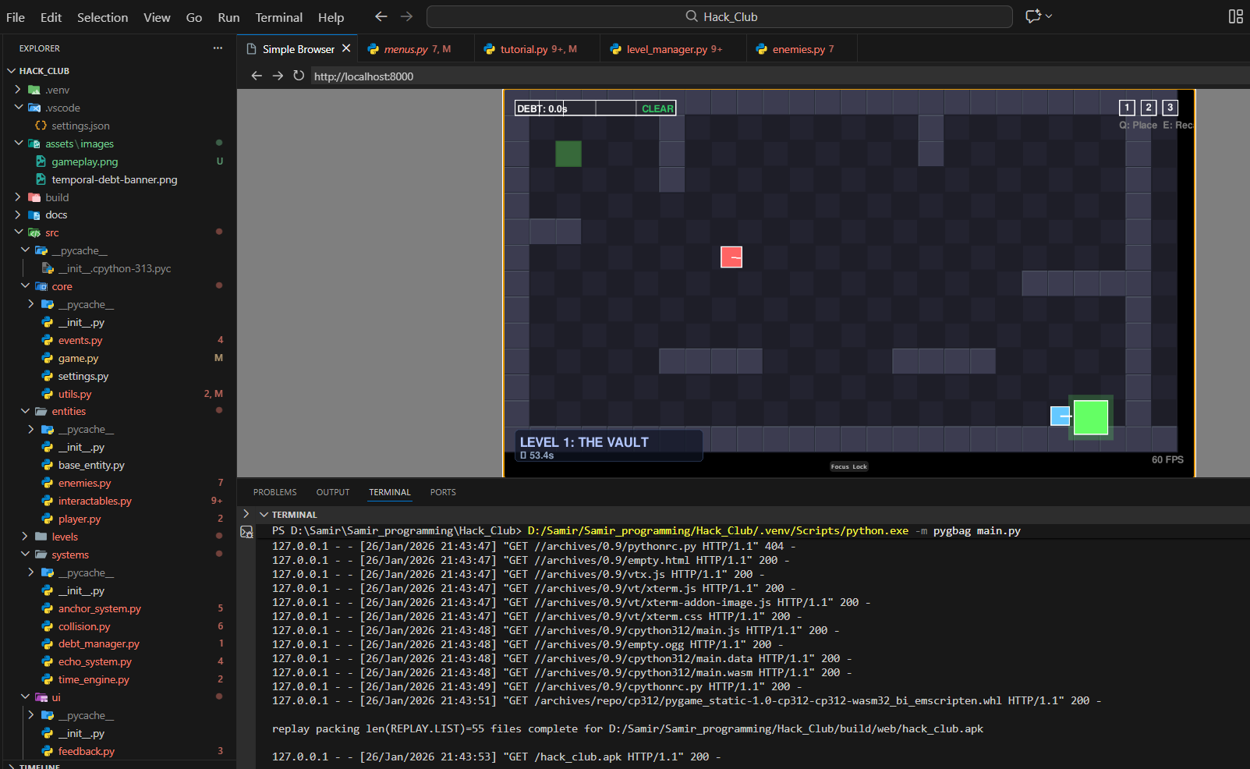Expand the build folder

[57, 197]
